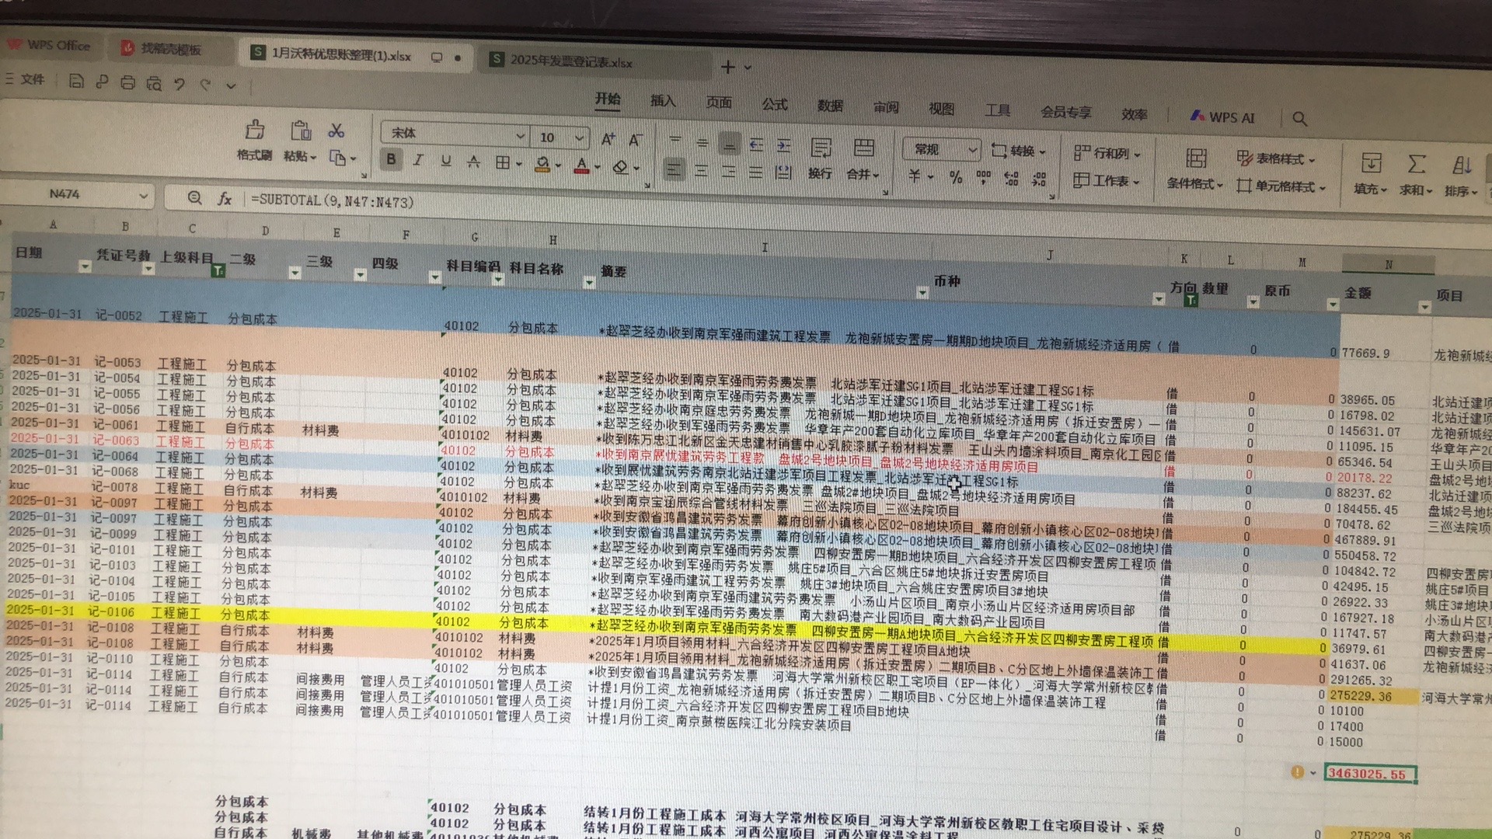Click the Sort (排序) icon
The width and height of the screenshot is (1492, 839).
click(x=1462, y=164)
